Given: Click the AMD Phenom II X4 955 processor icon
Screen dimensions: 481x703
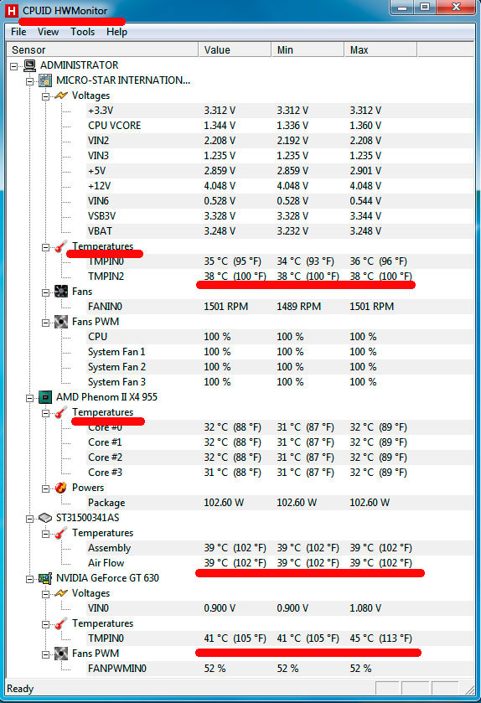Looking at the screenshot, I should point(45,397).
